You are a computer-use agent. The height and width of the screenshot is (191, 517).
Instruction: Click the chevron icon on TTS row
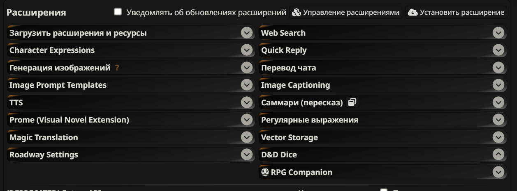[x=246, y=102]
